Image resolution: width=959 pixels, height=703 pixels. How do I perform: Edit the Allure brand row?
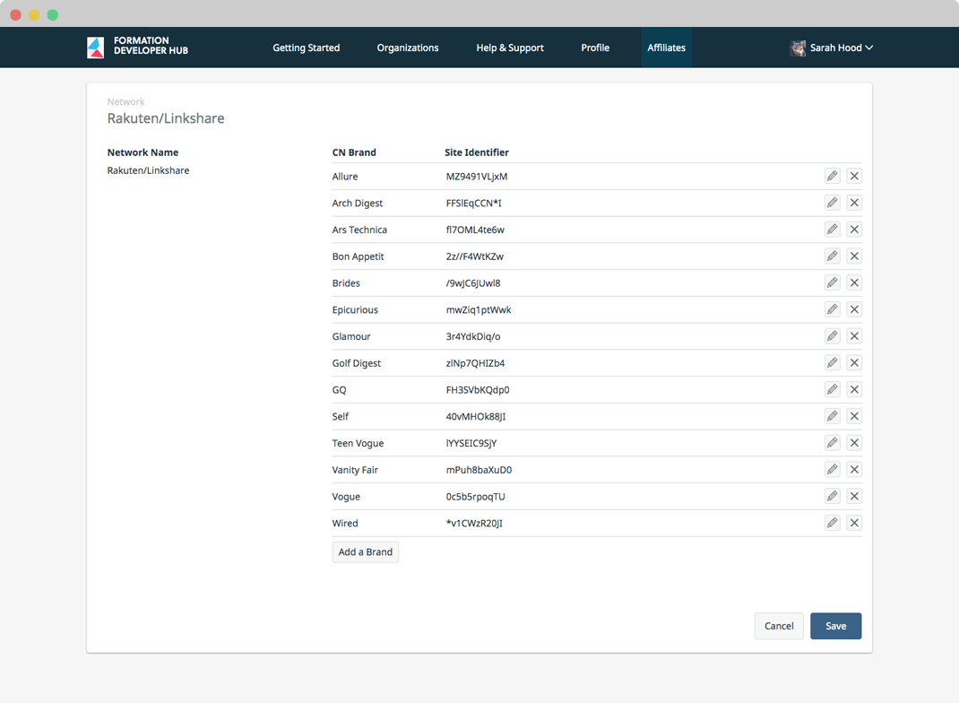pyautogui.click(x=832, y=177)
